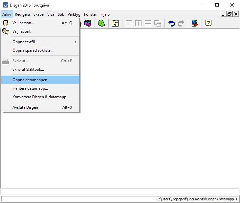This screenshot has height=203, width=240.
Task: Choose Avsluta Disgen to exit
Action: [x=40, y=107]
